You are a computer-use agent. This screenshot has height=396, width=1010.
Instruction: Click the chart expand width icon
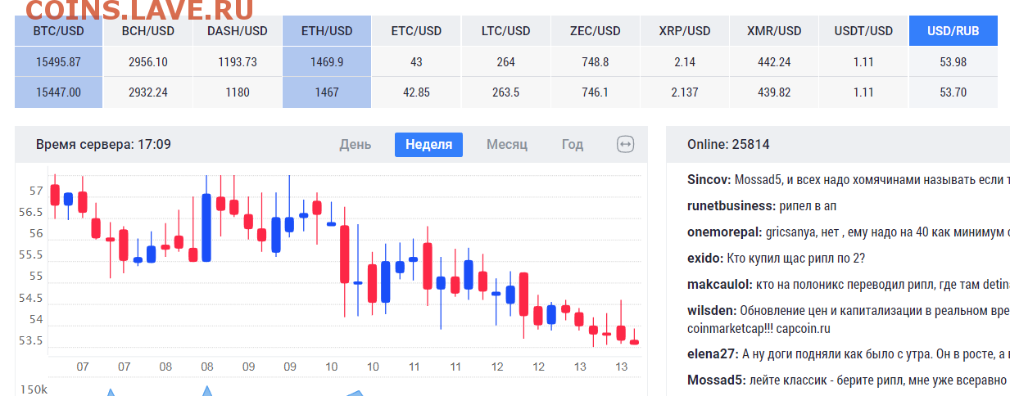(x=625, y=145)
